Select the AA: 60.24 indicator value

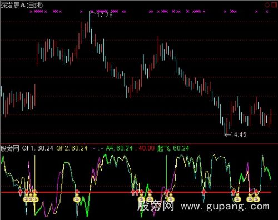pos(119,148)
